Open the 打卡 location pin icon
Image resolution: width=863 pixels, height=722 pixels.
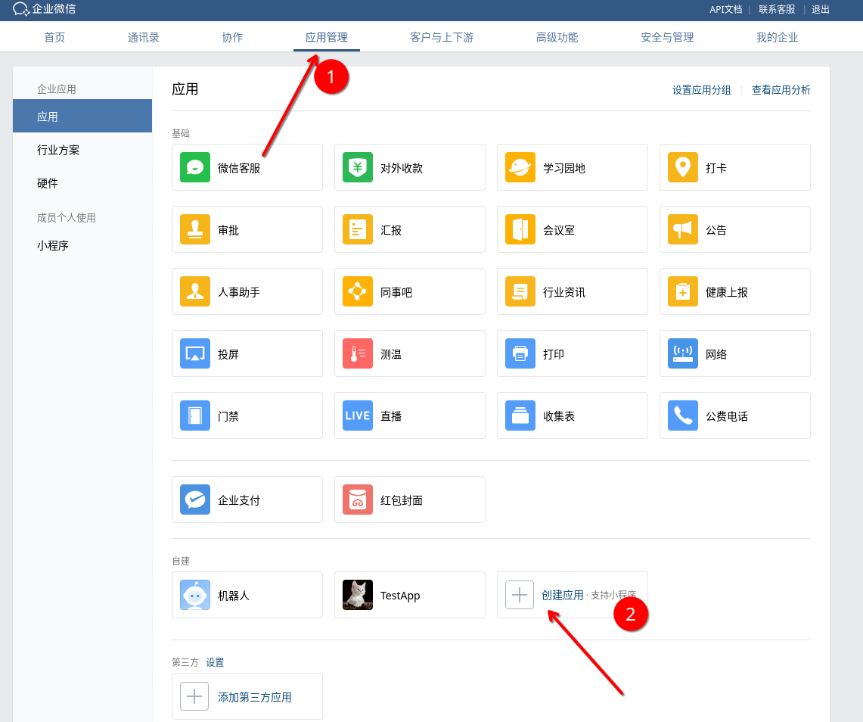pos(683,167)
